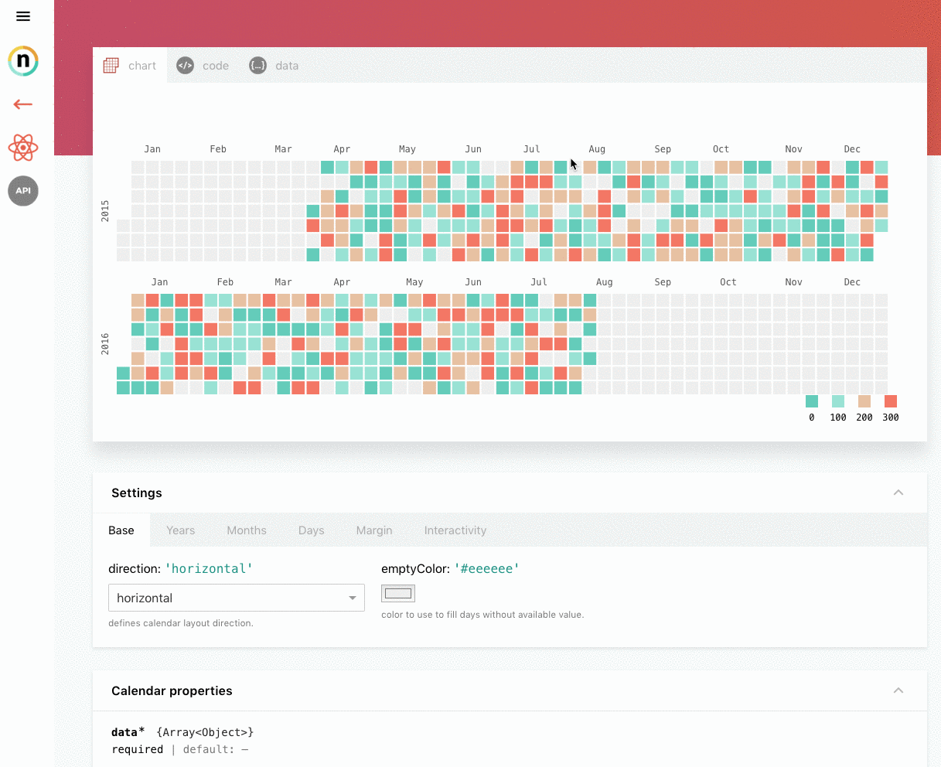Open the Years settings tab
Viewport: 941px width, 767px height.
181,530
